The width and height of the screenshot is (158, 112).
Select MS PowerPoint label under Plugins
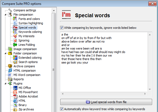28,92
